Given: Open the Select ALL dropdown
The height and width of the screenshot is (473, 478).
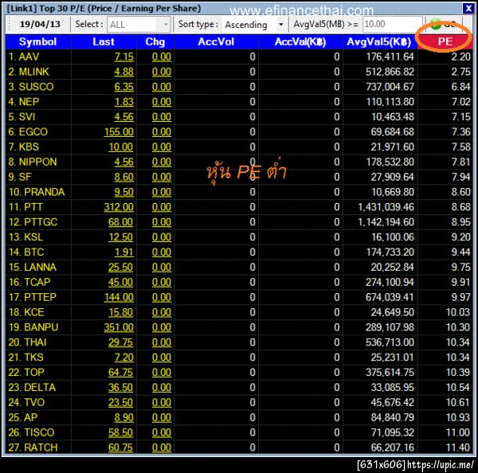Looking at the screenshot, I should (x=139, y=25).
